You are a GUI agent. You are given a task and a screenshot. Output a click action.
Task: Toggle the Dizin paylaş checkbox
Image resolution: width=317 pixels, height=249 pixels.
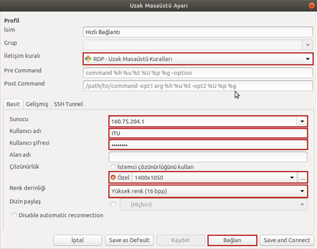pos(113,204)
